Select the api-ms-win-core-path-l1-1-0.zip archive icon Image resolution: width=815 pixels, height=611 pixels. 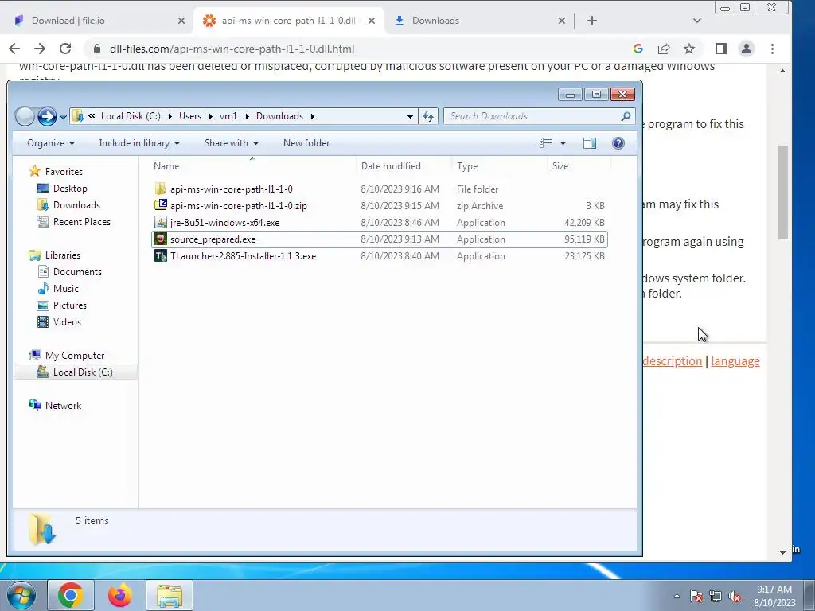point(161,206)
